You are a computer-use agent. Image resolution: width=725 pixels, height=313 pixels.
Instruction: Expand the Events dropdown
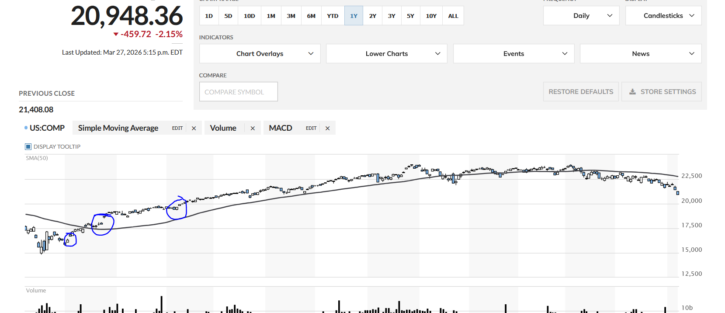tap(514, 53)
